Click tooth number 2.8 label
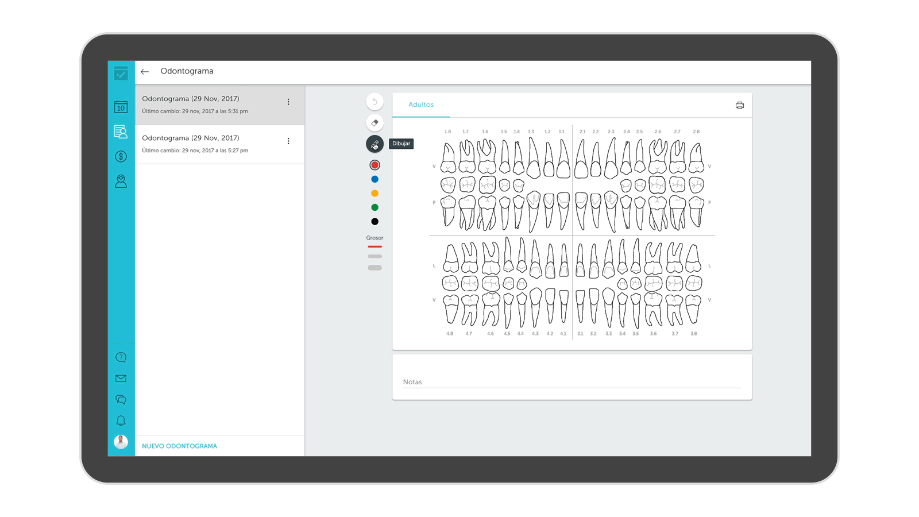The width and height of the screenshot is (919, 517). point(696,132)
